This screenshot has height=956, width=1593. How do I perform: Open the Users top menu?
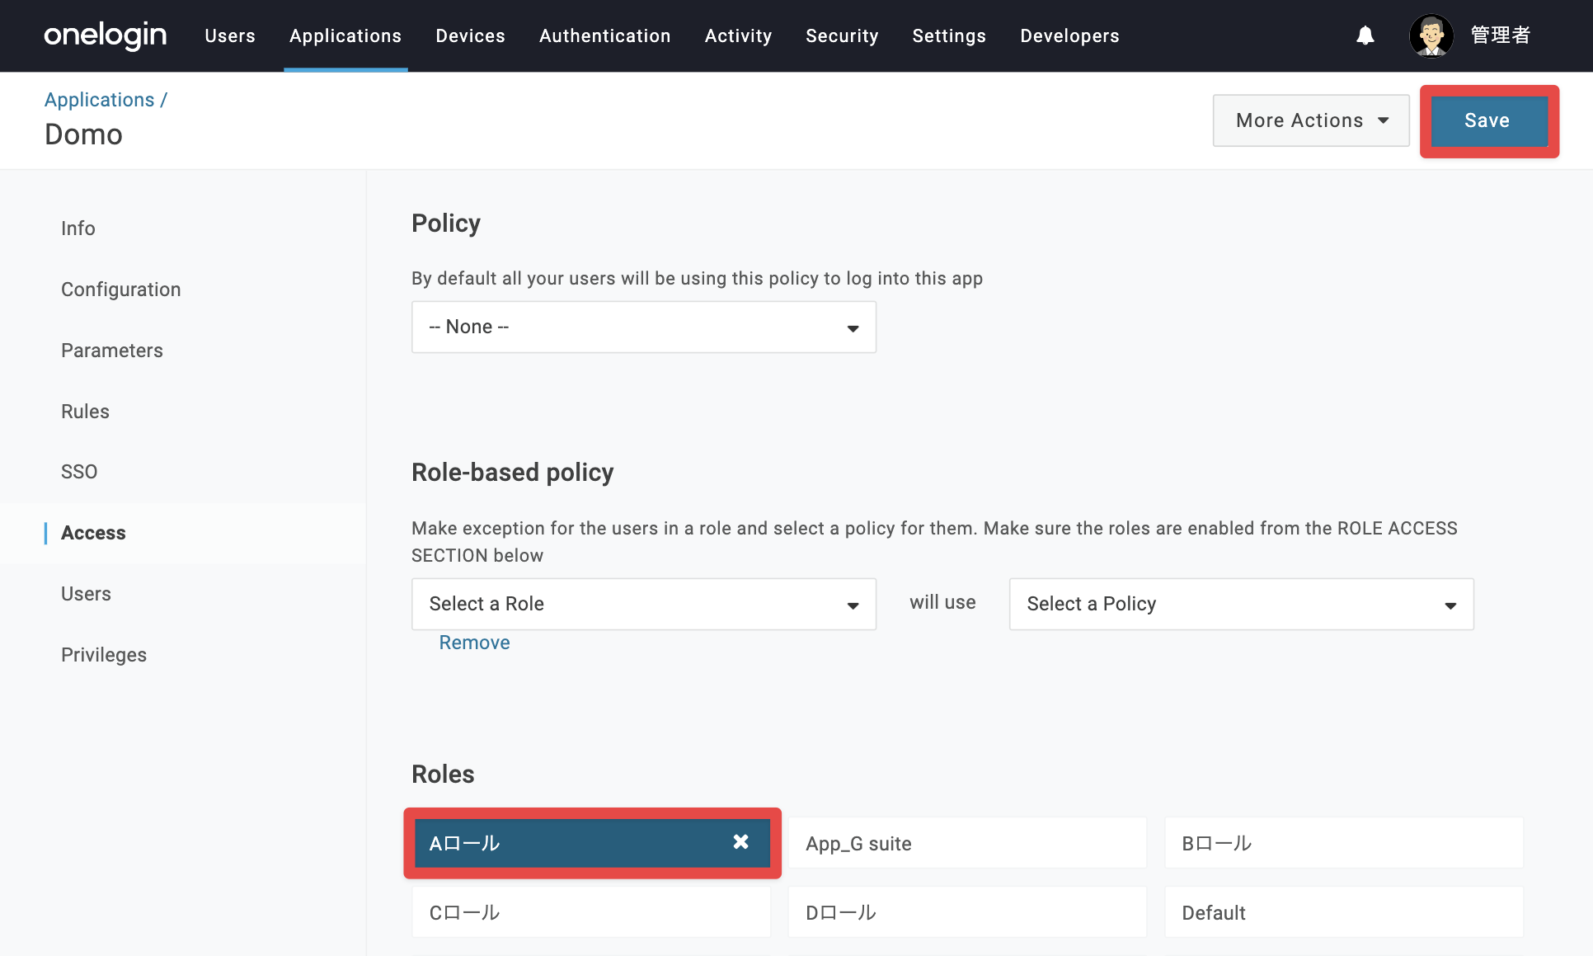pos(230,35)
